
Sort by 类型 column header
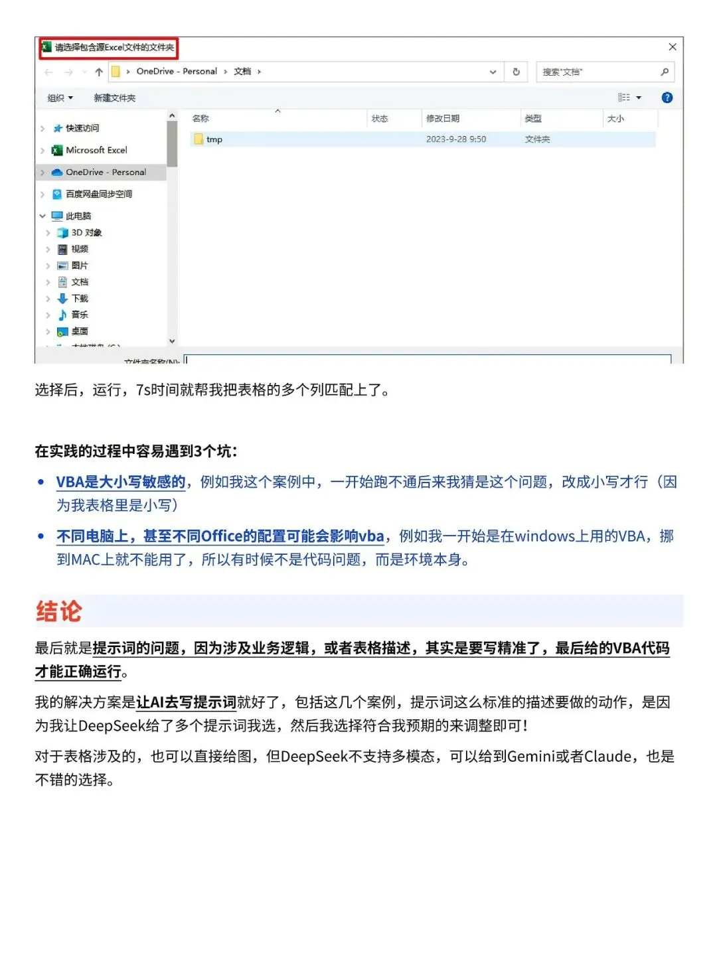533,118
